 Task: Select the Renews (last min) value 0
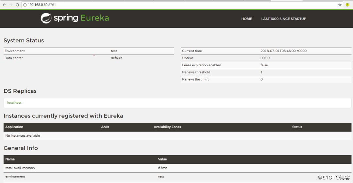coord(261,79)
